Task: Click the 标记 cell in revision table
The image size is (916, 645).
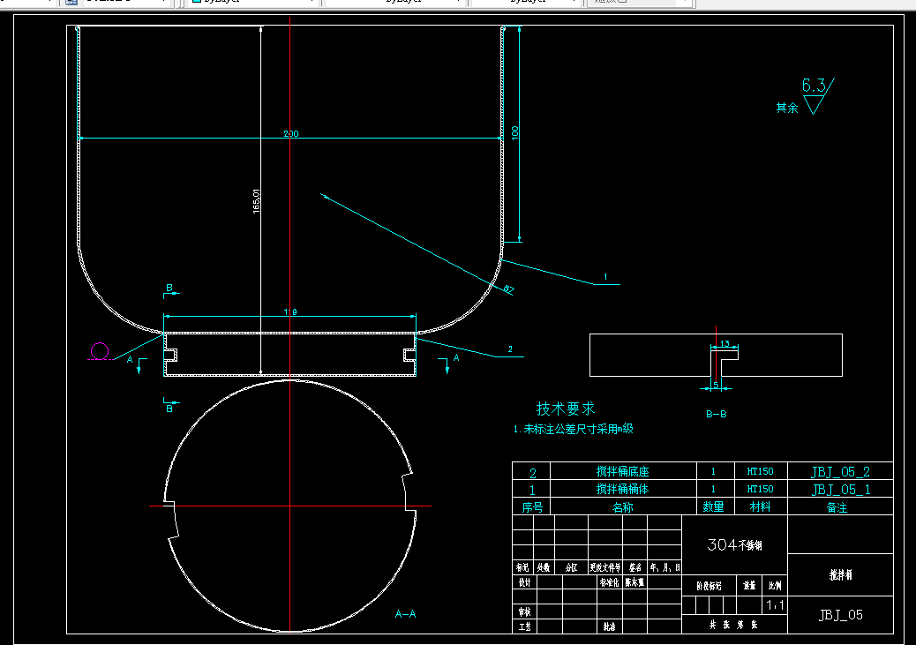Action: point(522,567)
